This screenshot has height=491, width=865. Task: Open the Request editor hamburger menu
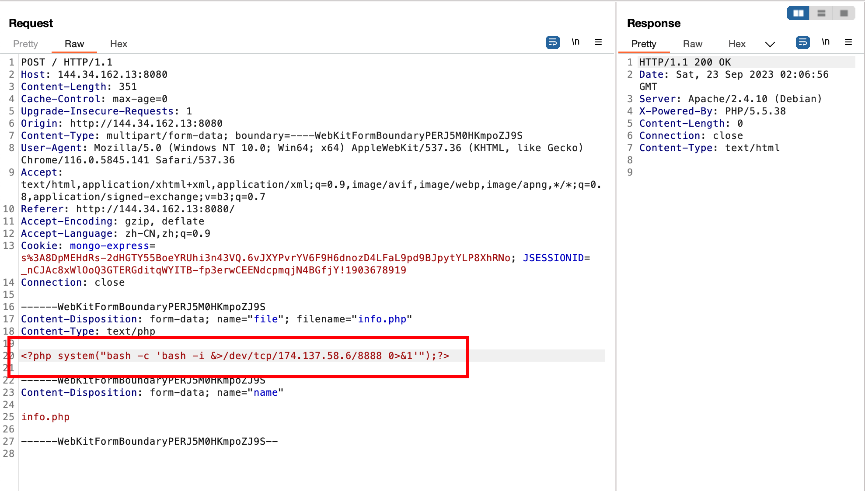pyautogui.click(x=598, y=42)
